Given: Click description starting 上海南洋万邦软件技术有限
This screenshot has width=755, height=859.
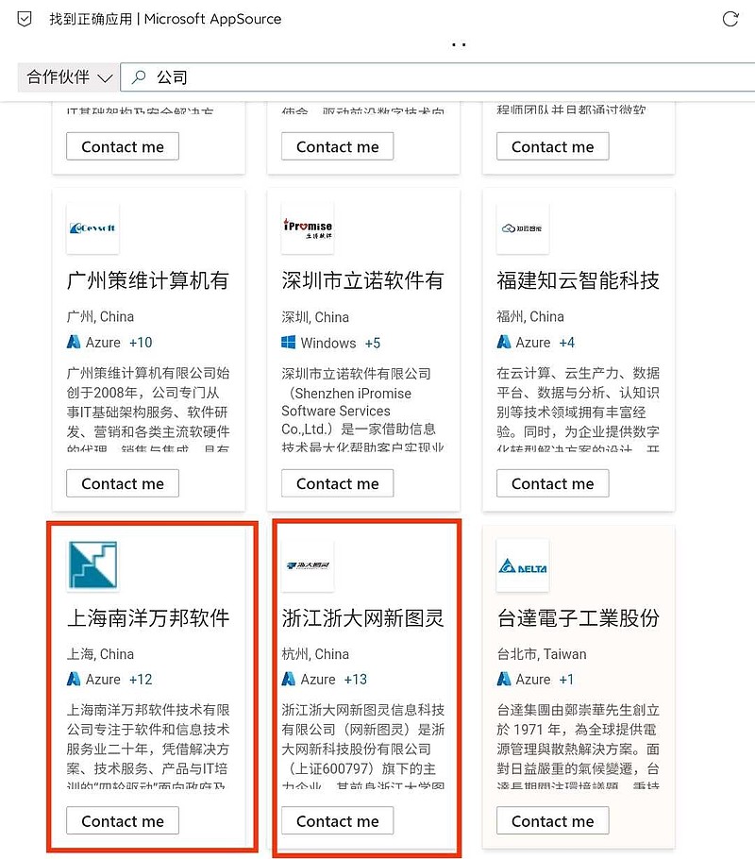Looking at the screenshot, I should pyautogui.click(x=148, y=746).
